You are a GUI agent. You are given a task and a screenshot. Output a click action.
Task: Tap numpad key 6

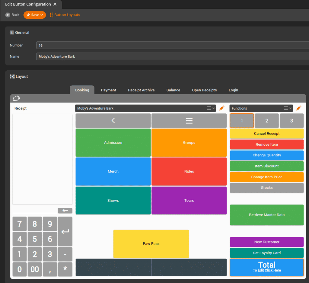click(50, 239)
